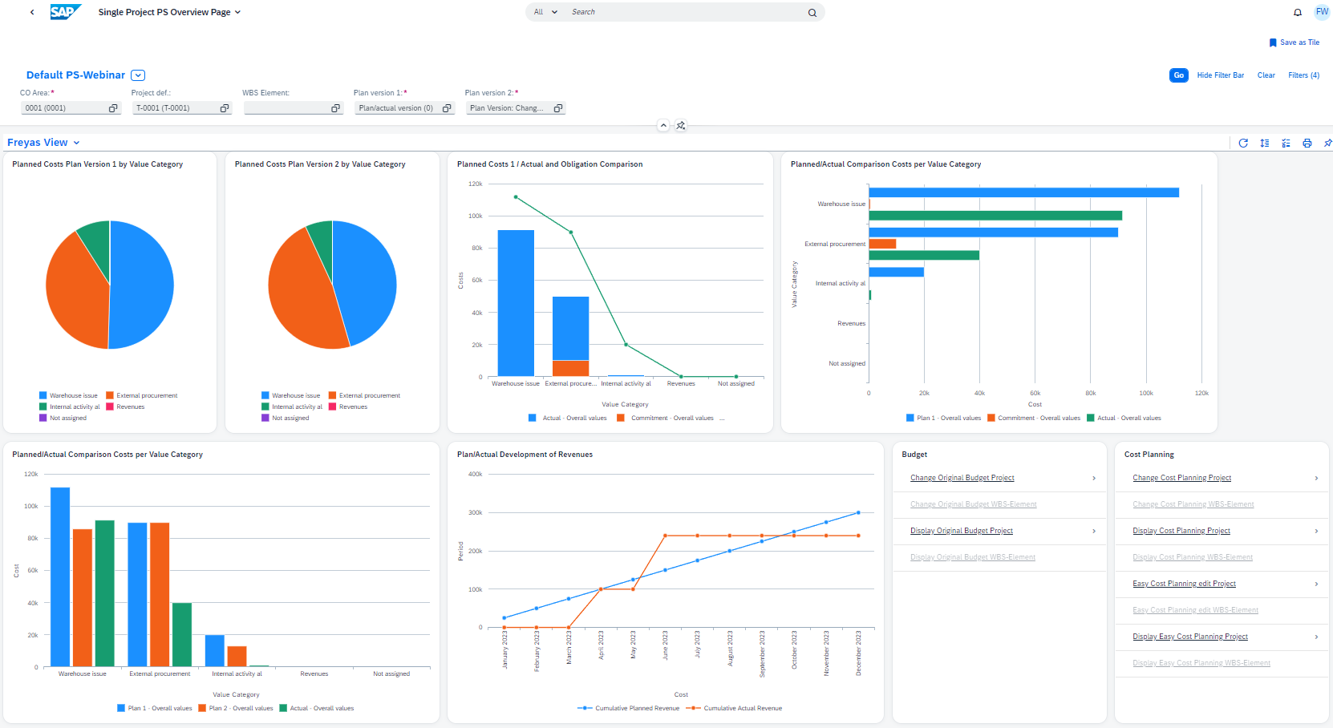Open value help for Plan version 2
Image resolution: width=1333 pixels, height=728 pixels.
[558, 108]
